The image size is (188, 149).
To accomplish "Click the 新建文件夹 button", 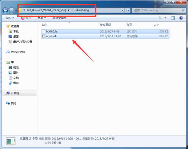I will (59, 18).
